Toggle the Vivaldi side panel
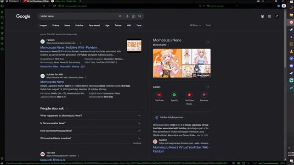 click(x=2, y=6)
